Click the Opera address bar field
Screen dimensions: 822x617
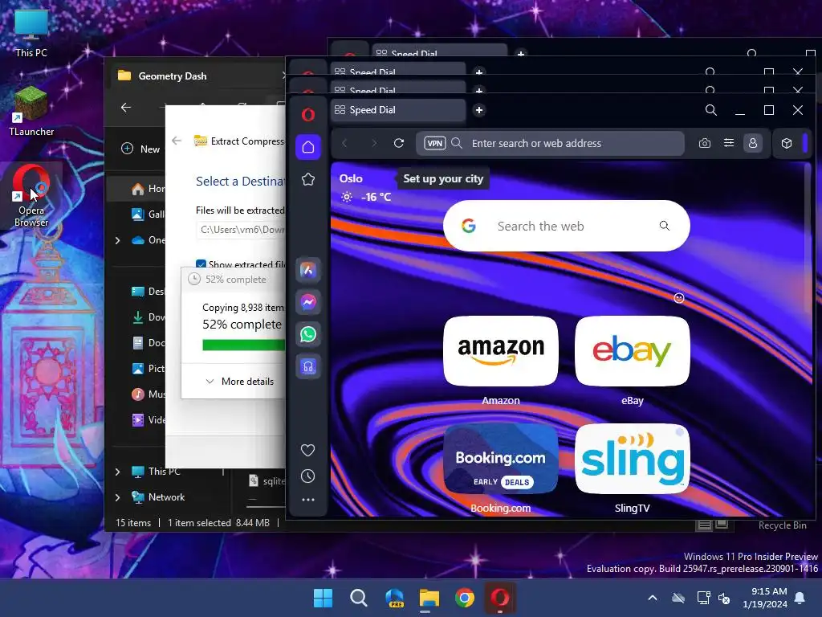(x=551, y=143)
